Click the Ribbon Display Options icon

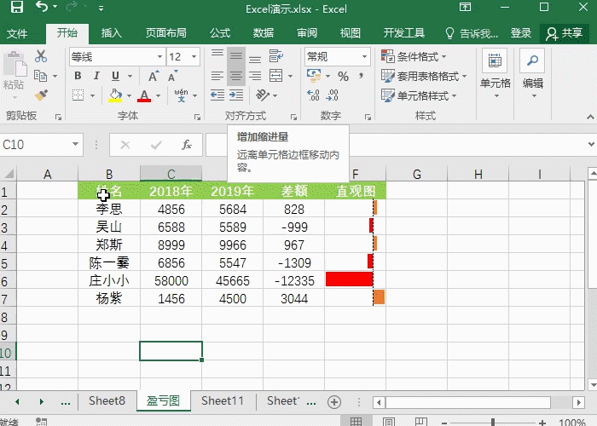tap(465, 7)
